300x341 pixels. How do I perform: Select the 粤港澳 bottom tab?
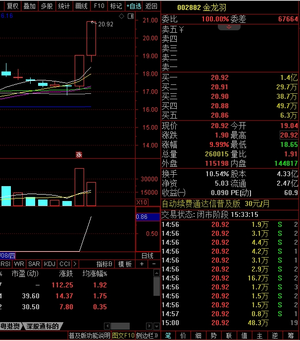point(10,326)
